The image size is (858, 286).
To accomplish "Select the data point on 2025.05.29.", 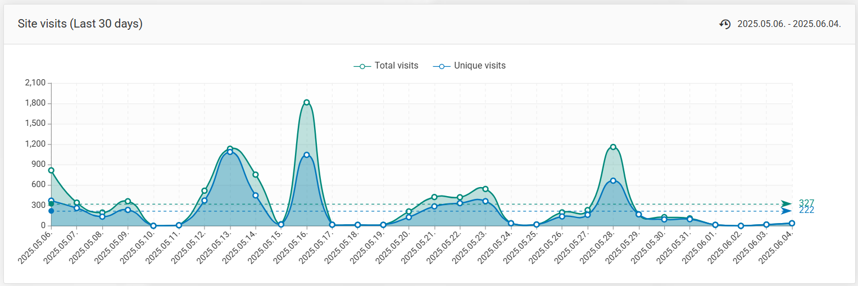I will [x=639, y=215].
